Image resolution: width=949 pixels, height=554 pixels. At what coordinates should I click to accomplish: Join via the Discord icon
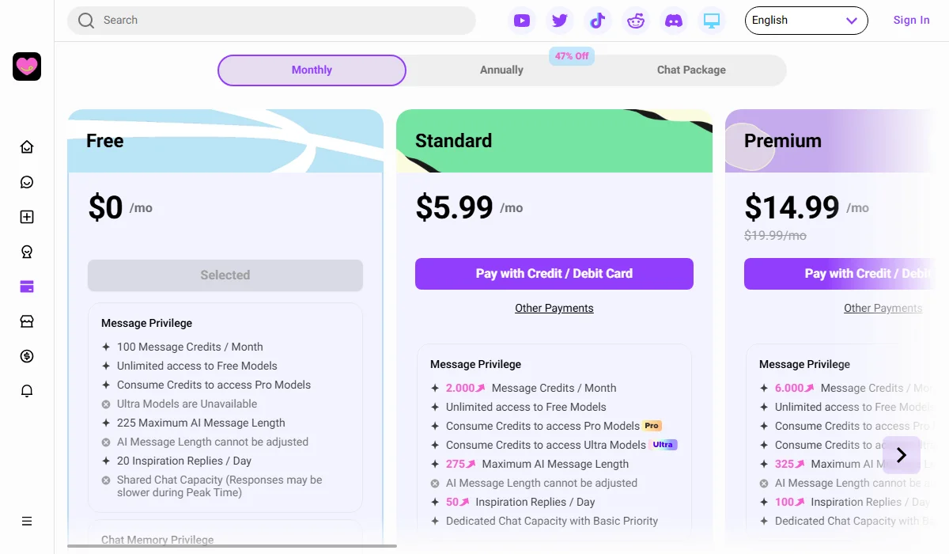click(674, 20)
